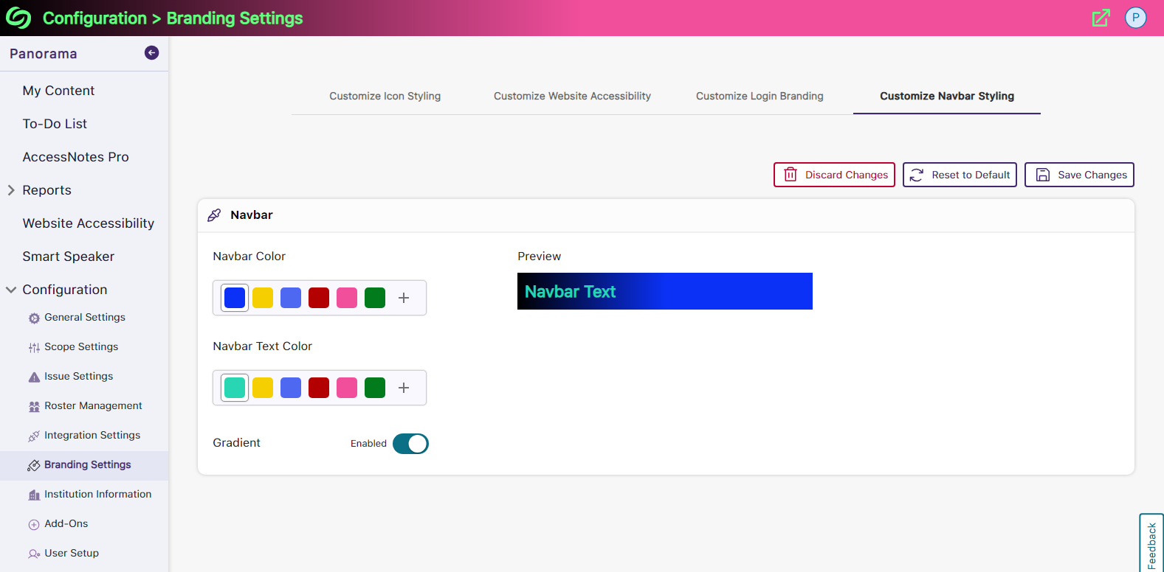1164x572 pixels.
Task: Select the red Navbar Color swatch
Action: click(319, 298)
